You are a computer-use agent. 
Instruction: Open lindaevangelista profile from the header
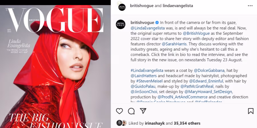(178, 6)
